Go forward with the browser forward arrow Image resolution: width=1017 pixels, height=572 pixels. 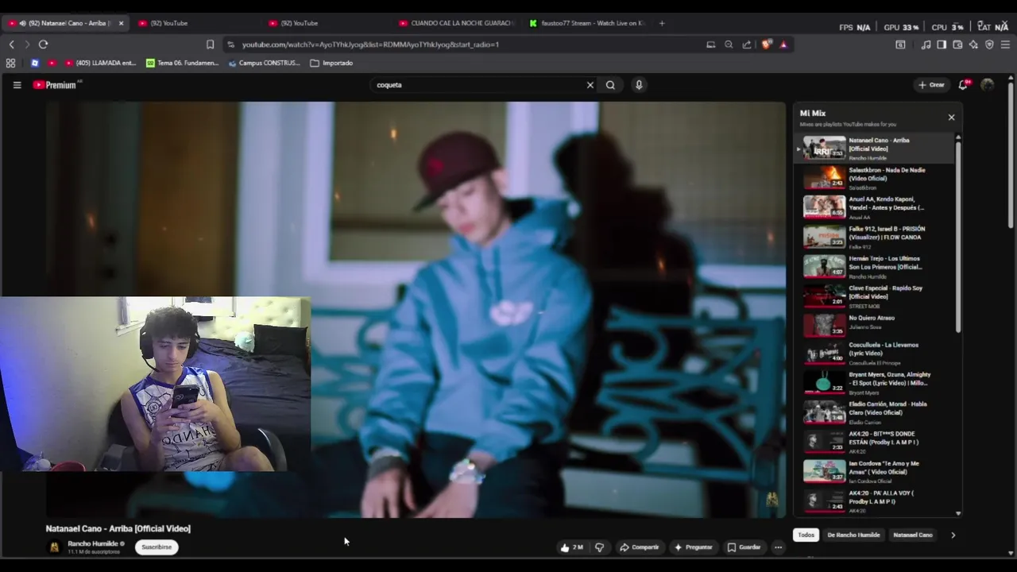click(27, 44)
